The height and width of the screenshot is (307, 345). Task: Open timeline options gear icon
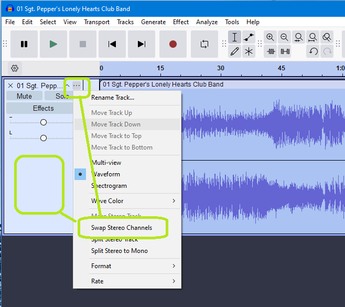click(x=15, y=68)
